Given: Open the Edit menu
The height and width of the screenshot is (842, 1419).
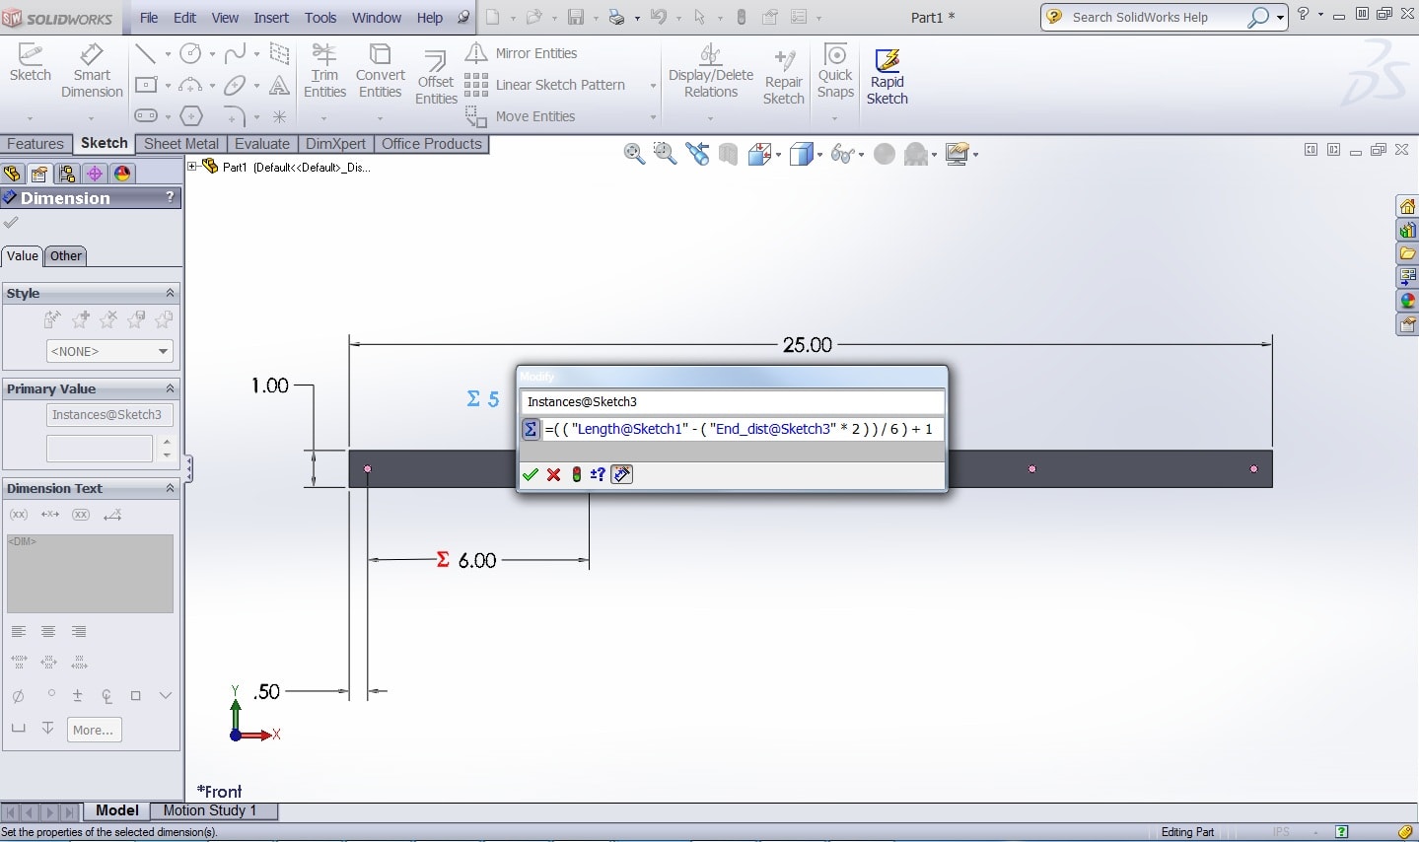Looking at the screenshot, I should (184, 18).
